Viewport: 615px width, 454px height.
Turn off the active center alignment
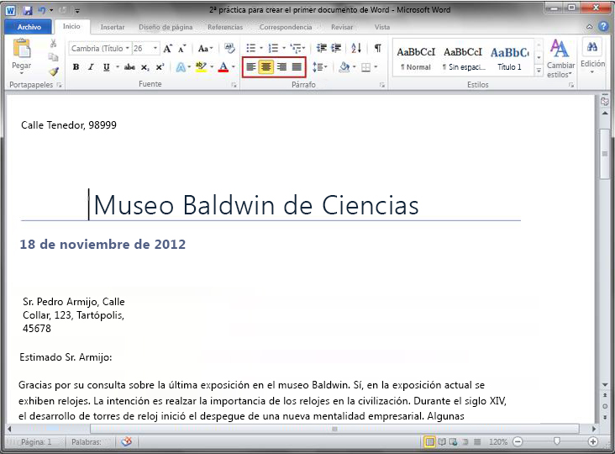point(266,67)
